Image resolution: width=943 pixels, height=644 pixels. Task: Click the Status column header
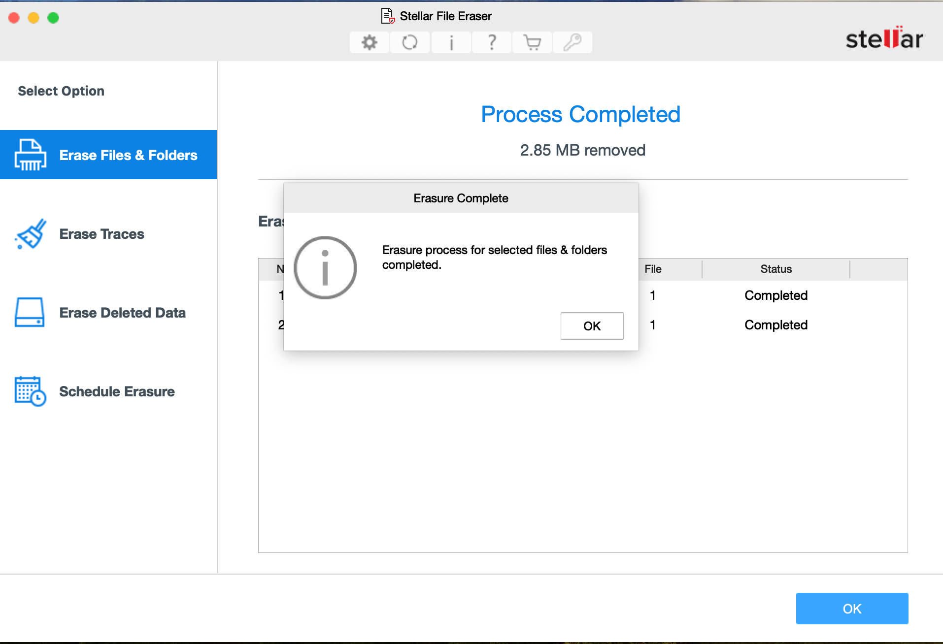point(776,269)
